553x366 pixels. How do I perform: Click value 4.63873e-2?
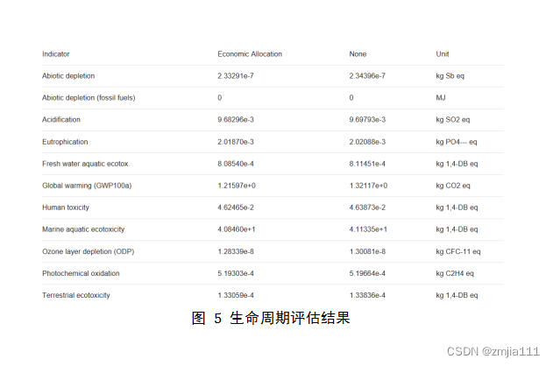pos(367,208)
